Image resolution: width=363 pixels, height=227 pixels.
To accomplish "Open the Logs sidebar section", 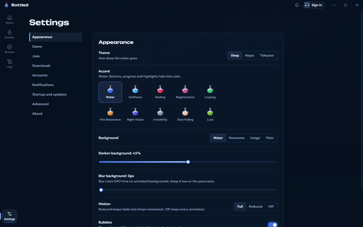I will click(x=10, y=64).
